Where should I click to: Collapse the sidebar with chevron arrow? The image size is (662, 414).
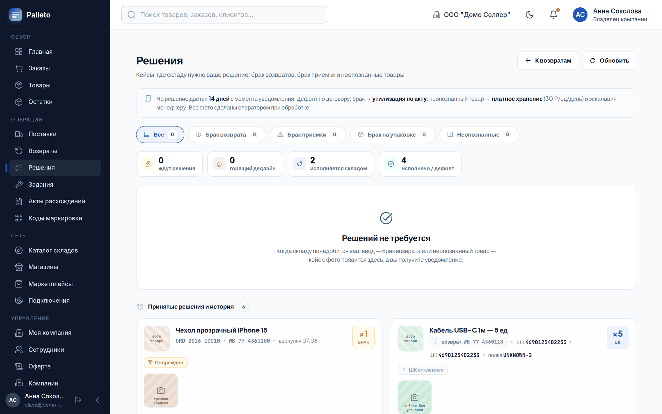(98, 400)
